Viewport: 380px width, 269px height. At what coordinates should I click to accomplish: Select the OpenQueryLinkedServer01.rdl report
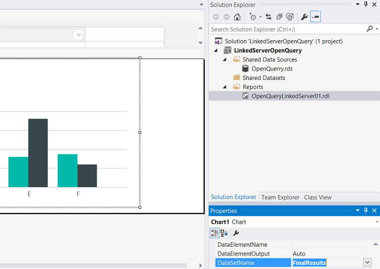tap(290, 96)
